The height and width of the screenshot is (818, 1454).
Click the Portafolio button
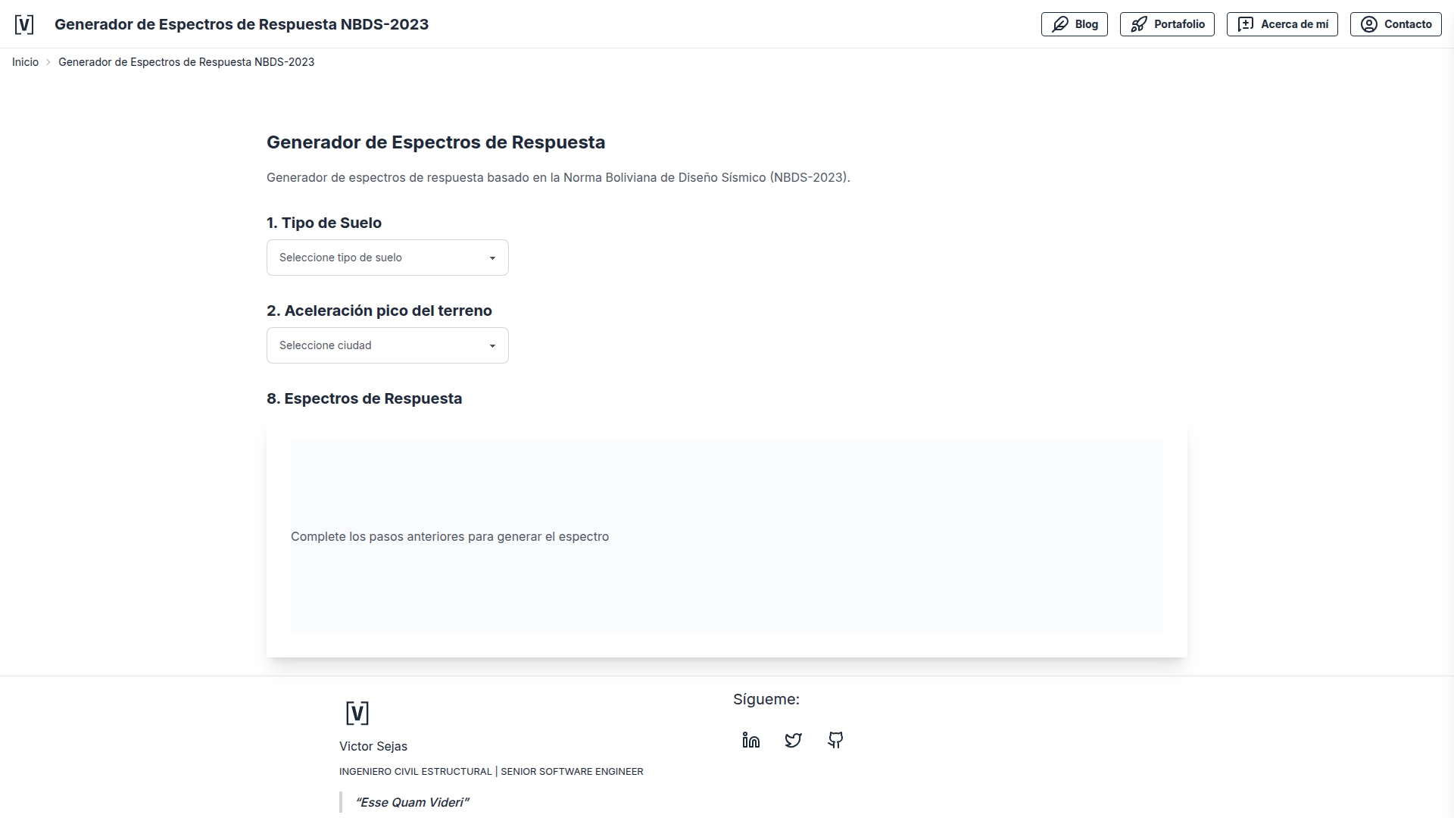click(x=1167, y=23)
